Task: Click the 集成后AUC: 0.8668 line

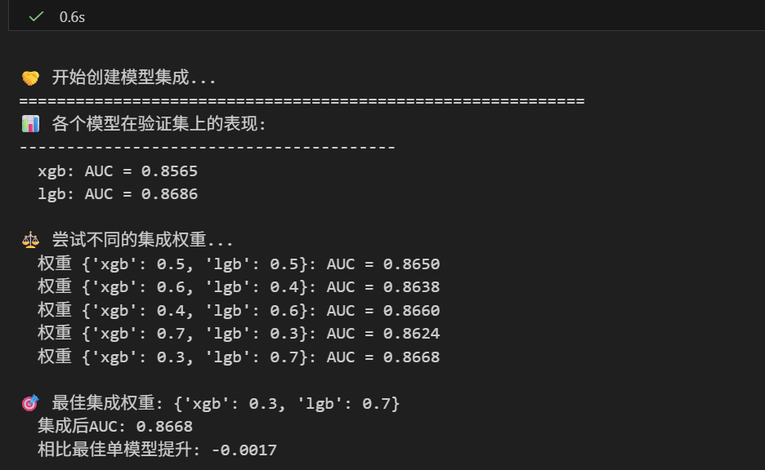Action: [x=115, y=426]
